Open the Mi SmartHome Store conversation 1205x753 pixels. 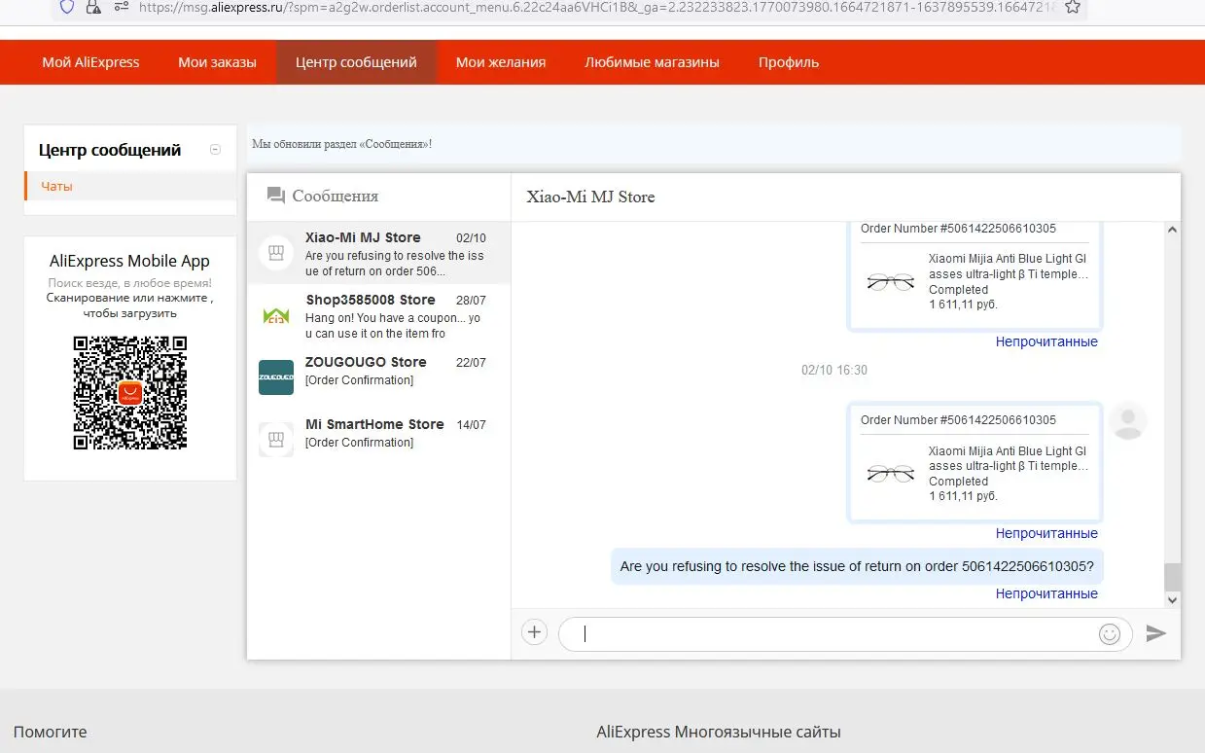[x=378, y=440]
